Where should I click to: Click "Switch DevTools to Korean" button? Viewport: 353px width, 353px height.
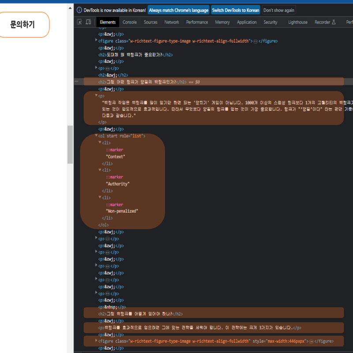point(236,10)
